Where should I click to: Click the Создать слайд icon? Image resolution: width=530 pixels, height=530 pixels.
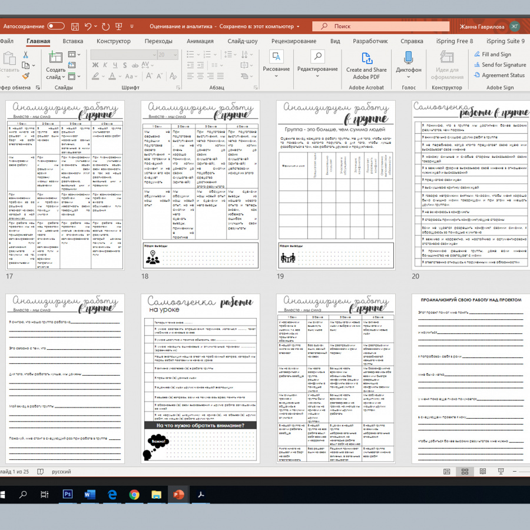[x=55, y=59]
